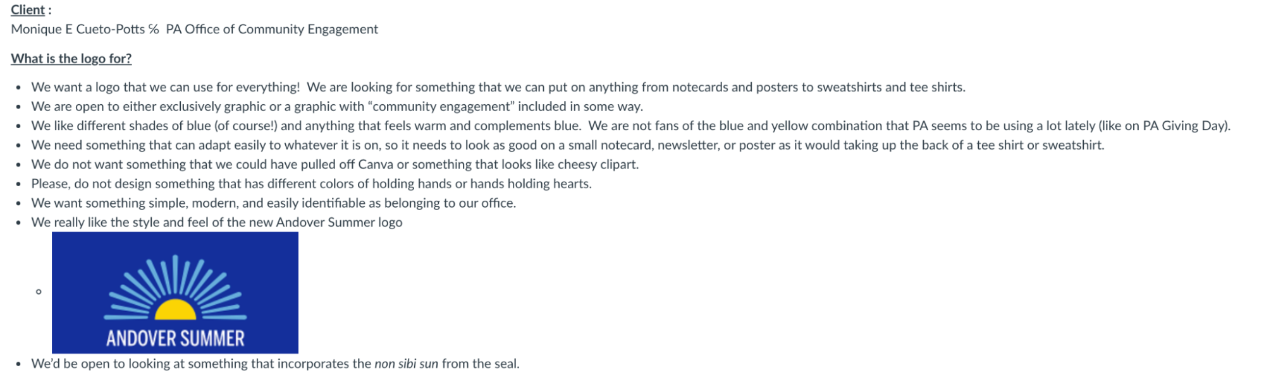Image resolution: width=1264 pixels, height=385 pixels.
Task: Click the "What is the logo for?" heading
Action: click(x=71, y=59)
